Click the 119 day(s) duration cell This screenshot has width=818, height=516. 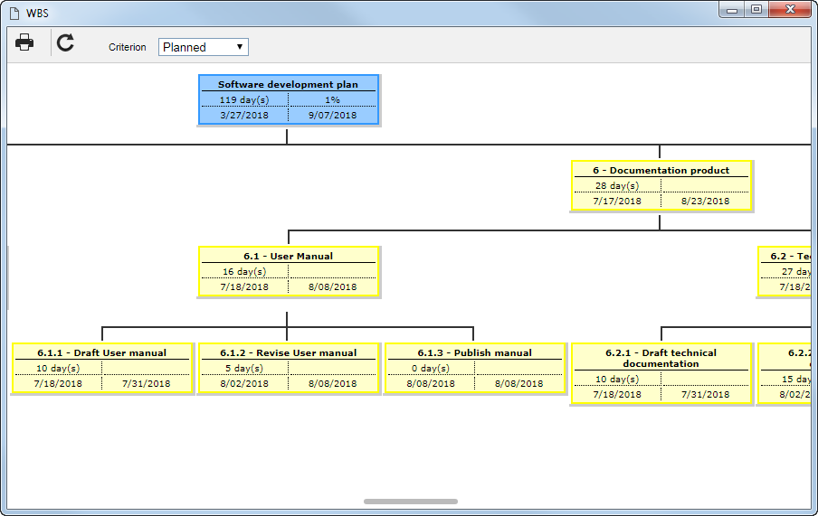[244, 99]
